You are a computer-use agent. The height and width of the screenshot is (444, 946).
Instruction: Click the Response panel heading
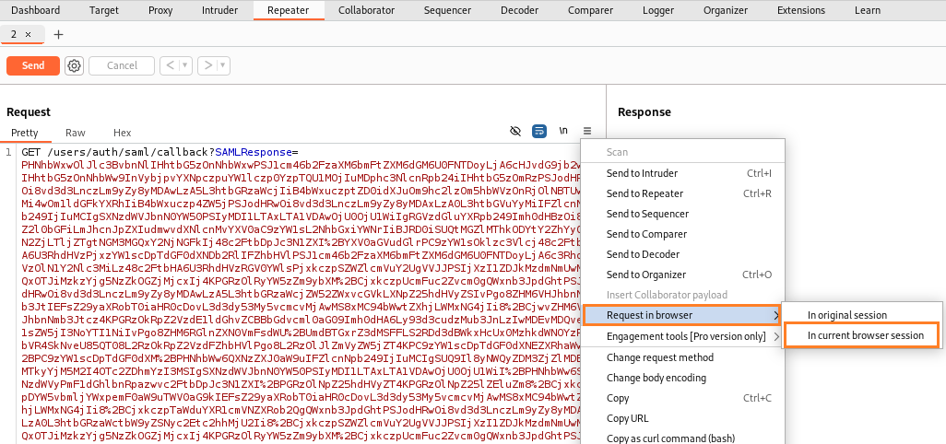644,112
